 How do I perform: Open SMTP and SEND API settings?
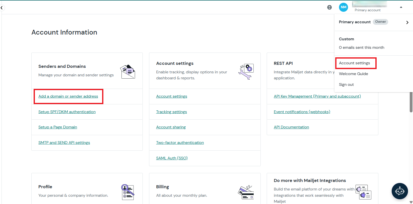64,143
